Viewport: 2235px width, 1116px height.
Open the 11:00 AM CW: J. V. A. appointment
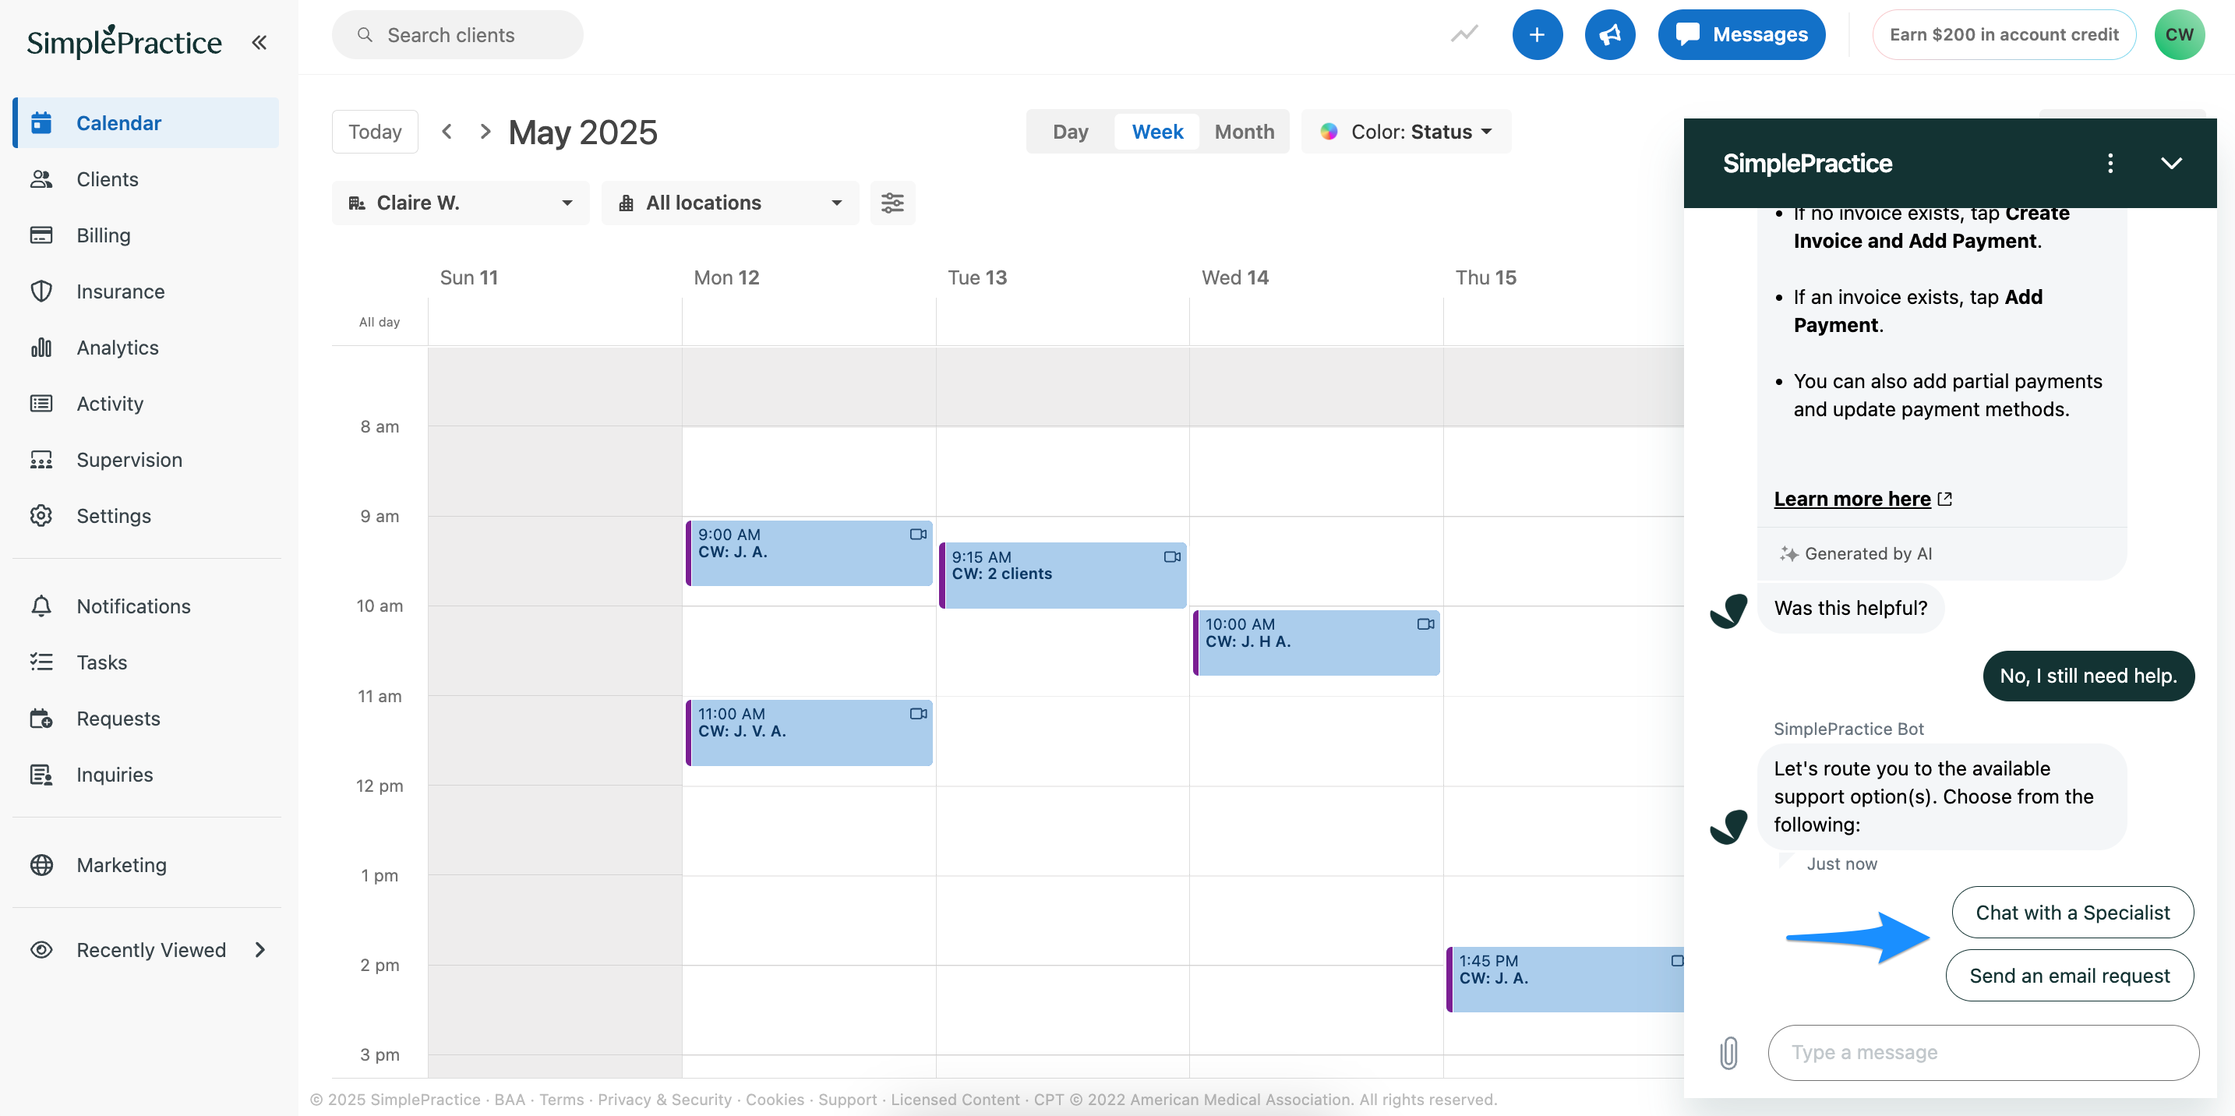(809, 733)
